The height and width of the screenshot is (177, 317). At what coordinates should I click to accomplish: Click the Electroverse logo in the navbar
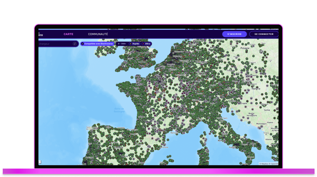tap(40, 34)
